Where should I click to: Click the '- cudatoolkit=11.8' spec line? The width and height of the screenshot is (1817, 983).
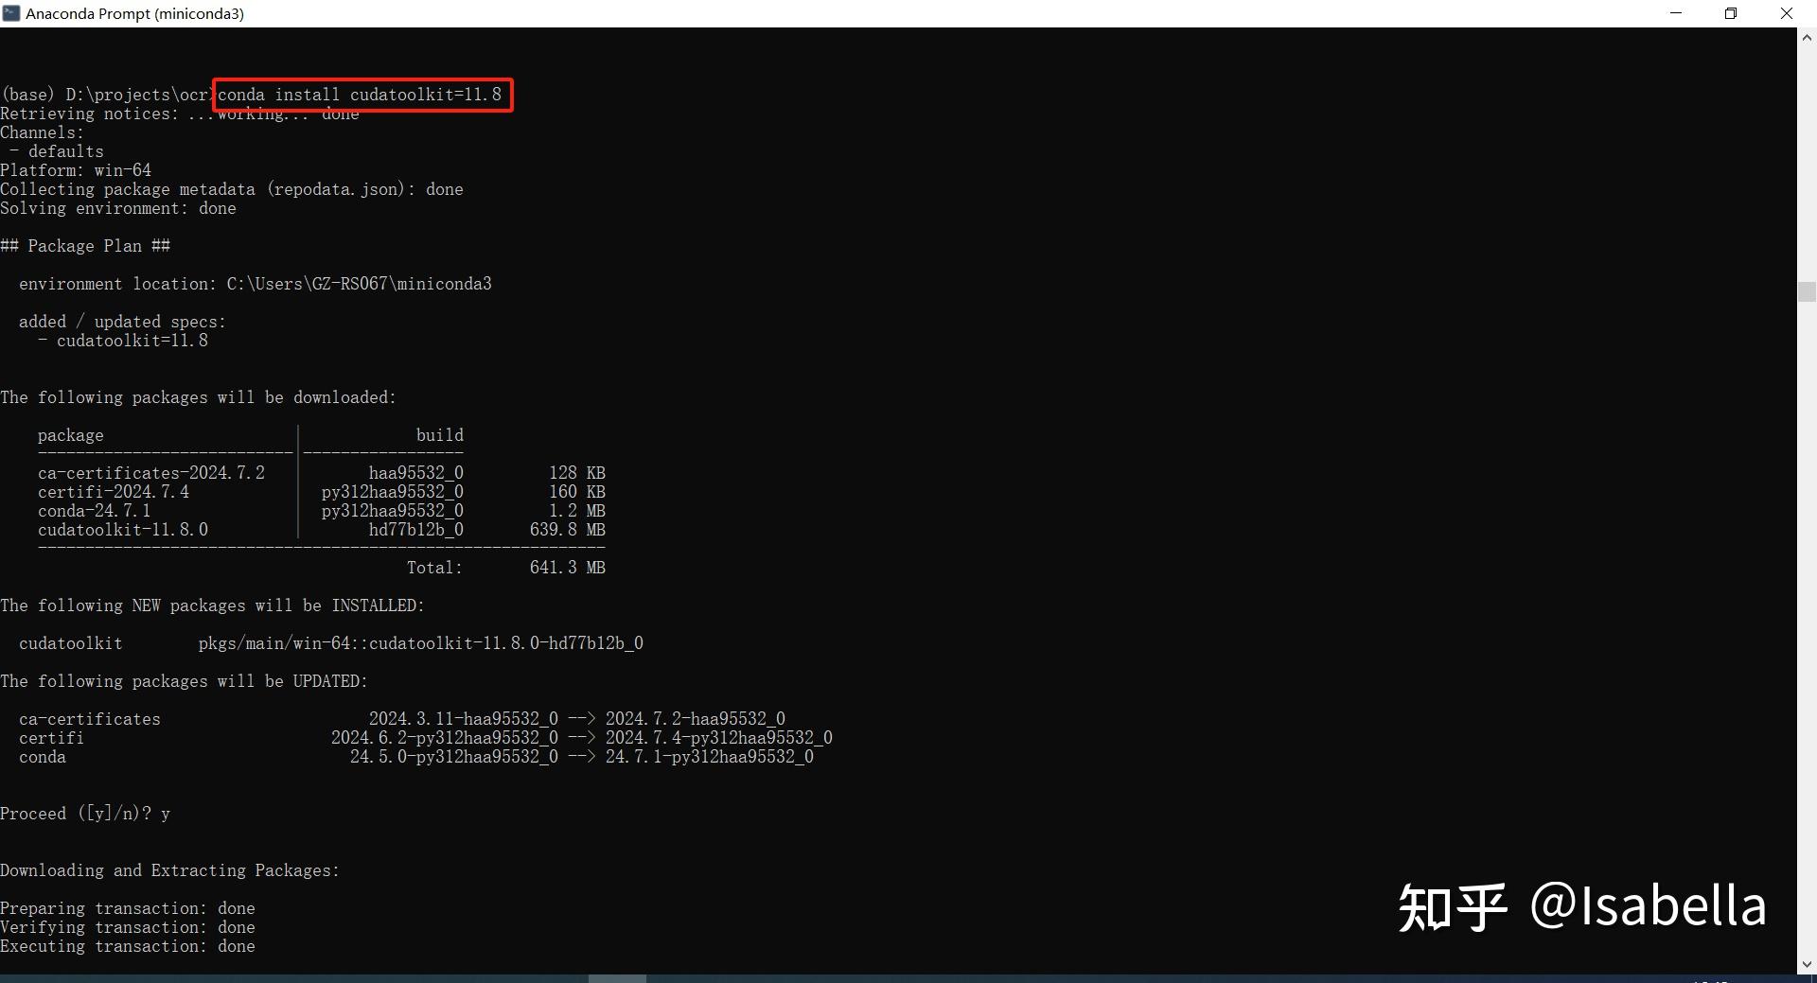point(123,341)
